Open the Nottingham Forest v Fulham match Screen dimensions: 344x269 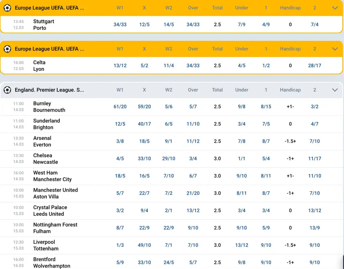pos(55,228)
